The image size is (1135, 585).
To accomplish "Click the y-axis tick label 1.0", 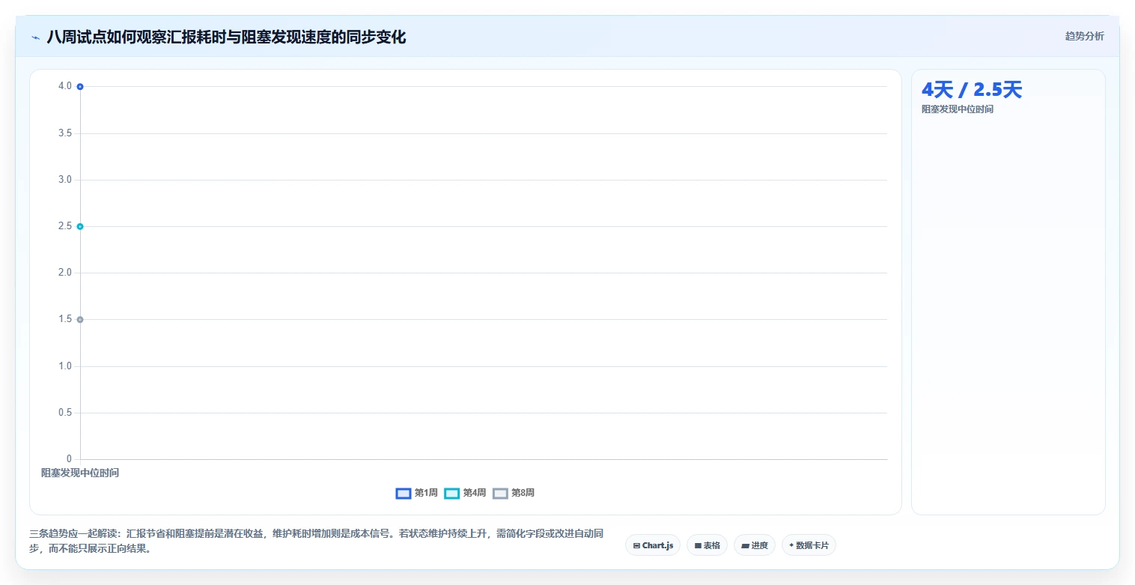I will [65, 366].
